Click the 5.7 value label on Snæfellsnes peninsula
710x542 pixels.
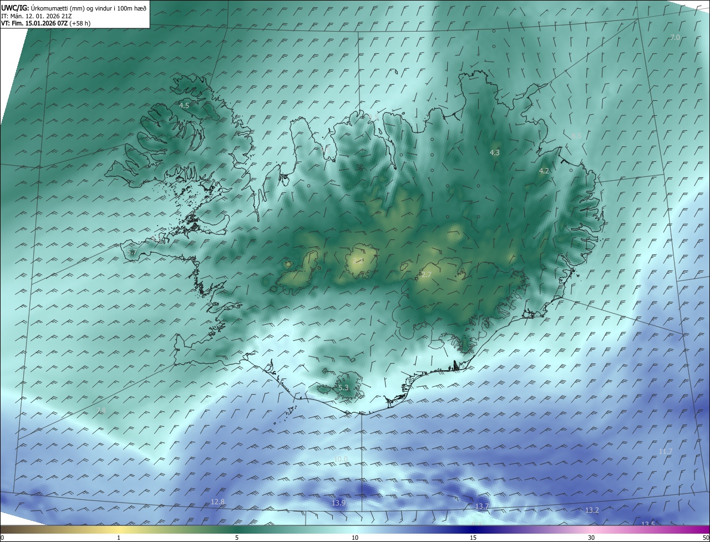(x=131, y=252)
